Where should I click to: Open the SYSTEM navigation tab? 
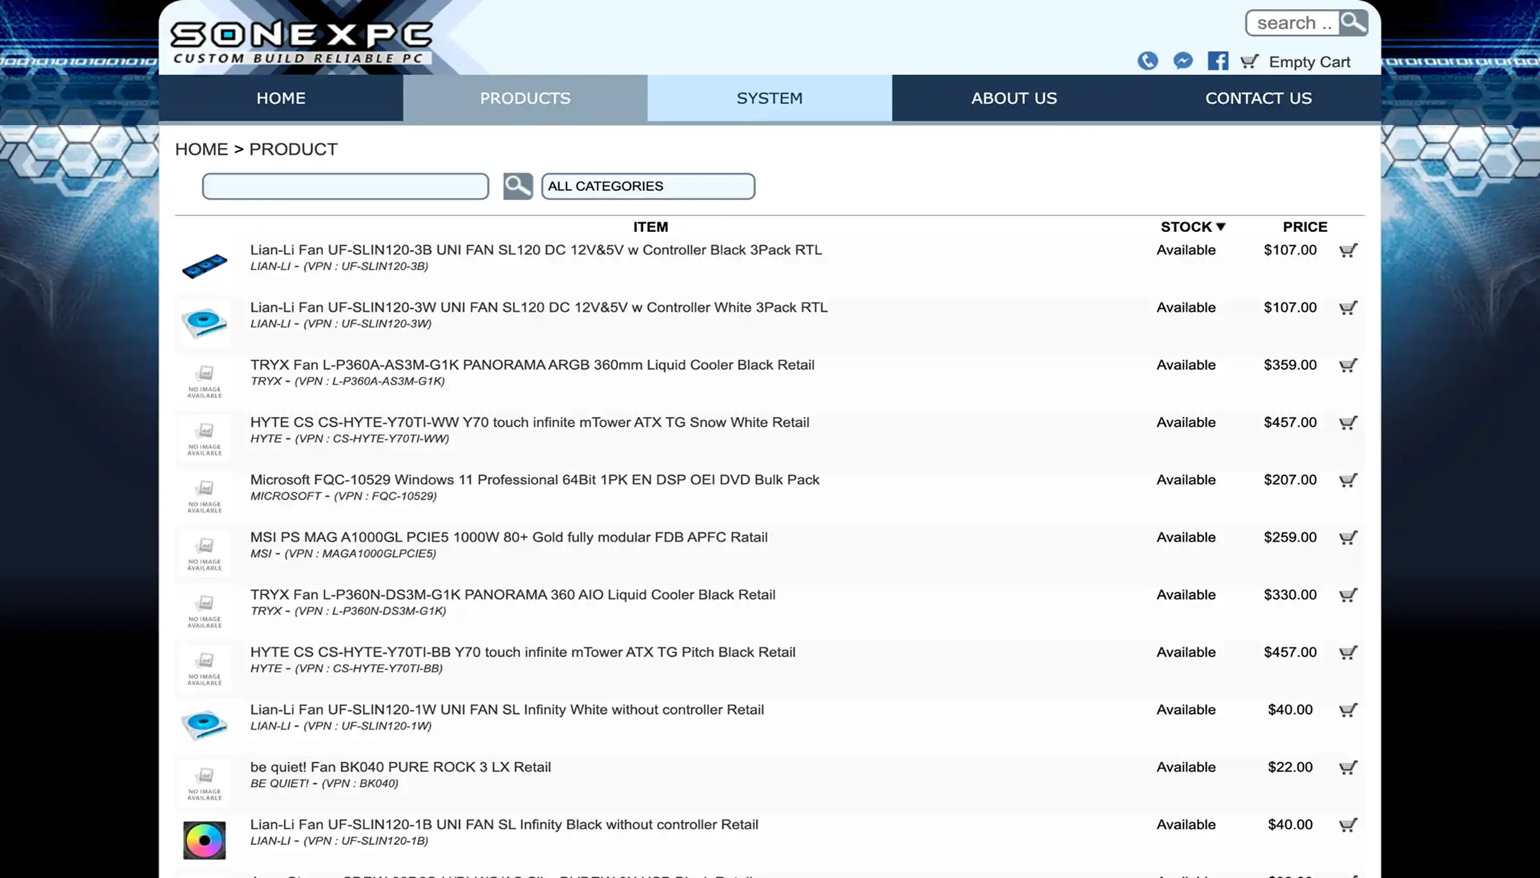pos(769,98)
